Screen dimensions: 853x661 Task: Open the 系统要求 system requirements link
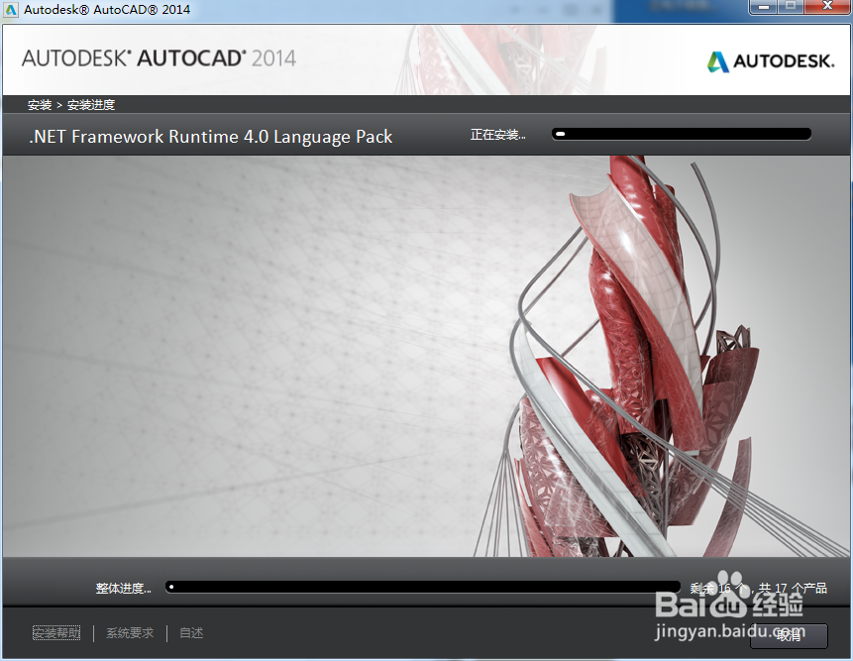pos(130,632)
